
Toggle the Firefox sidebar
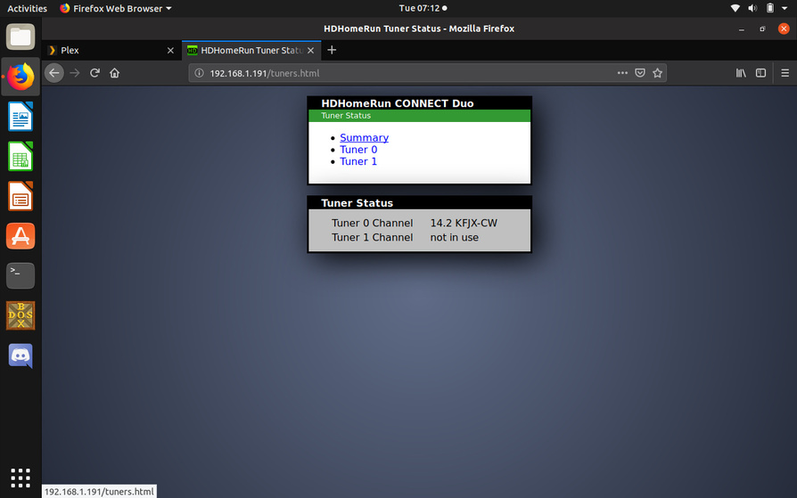click(760, 73)
